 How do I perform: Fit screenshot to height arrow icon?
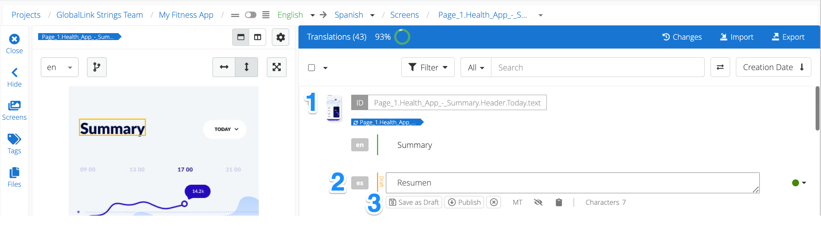pos(246,67)
